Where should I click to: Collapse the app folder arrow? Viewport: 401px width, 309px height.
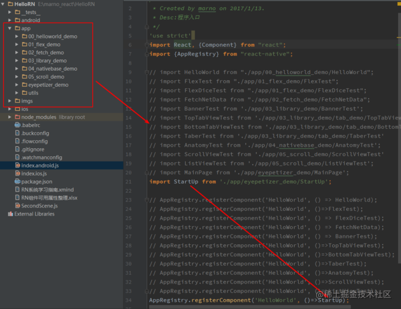coord(10,28)
